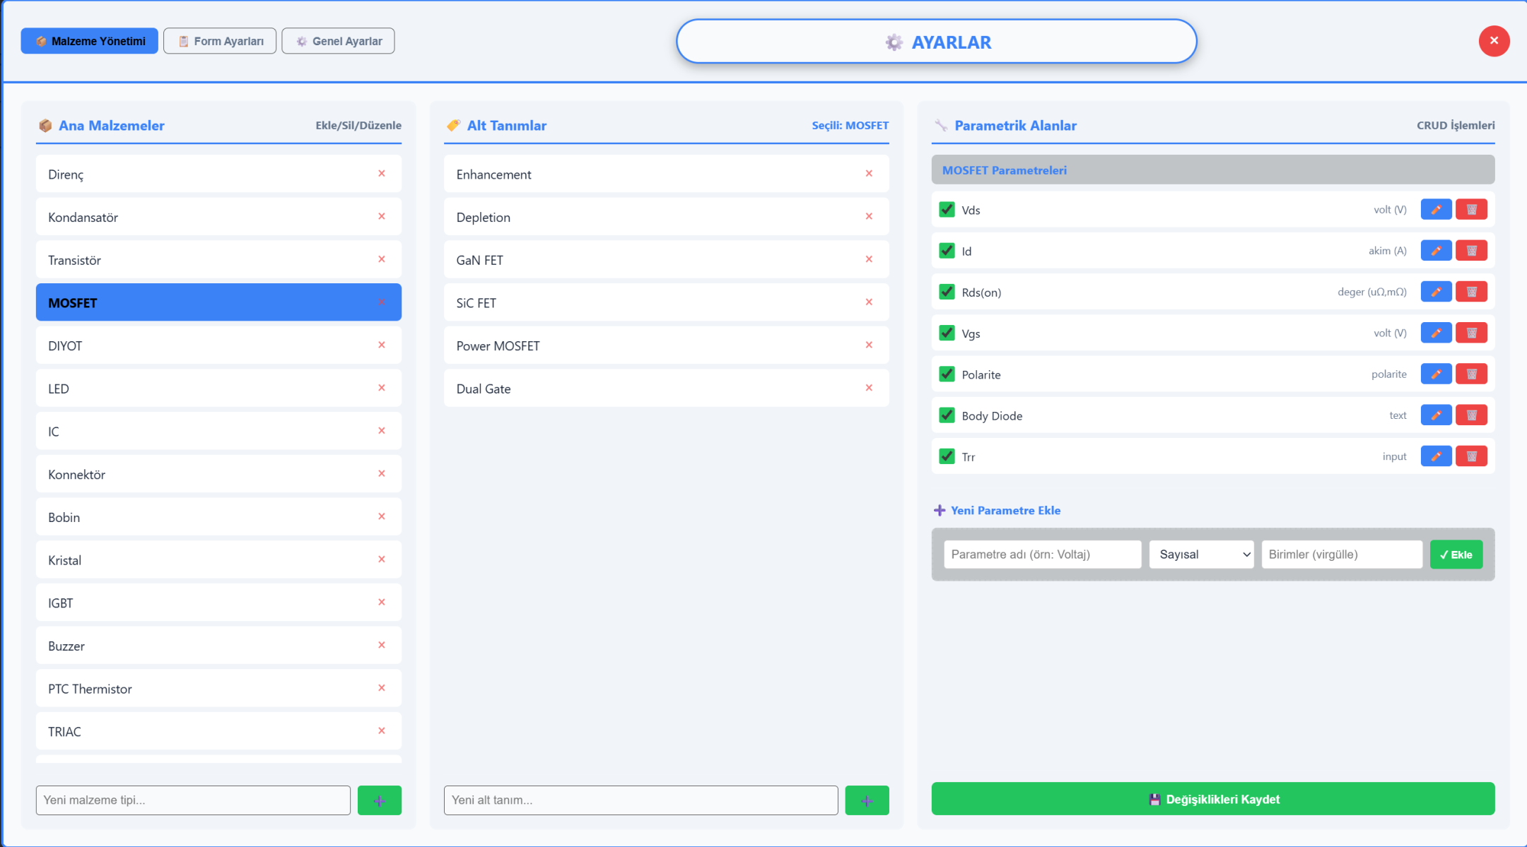Uncheck the Id parameter checkbox
This screenshot has width=1527, height=847.
click(947, 251)
